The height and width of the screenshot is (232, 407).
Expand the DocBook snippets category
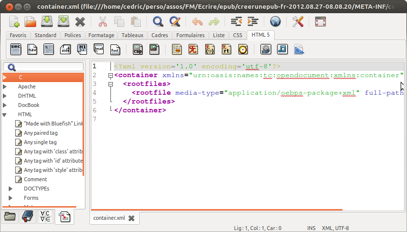coord(5,105)
